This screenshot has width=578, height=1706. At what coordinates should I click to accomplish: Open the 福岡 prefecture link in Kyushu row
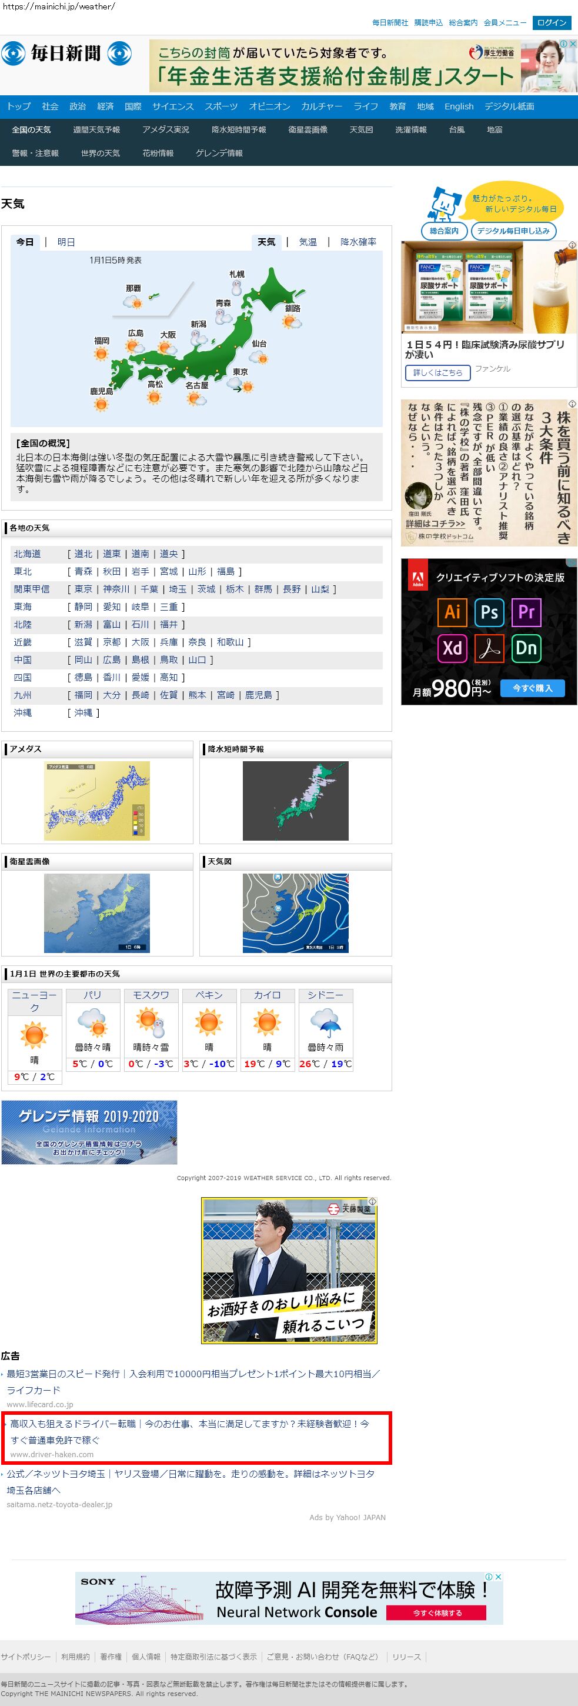[x=83, y=695]
